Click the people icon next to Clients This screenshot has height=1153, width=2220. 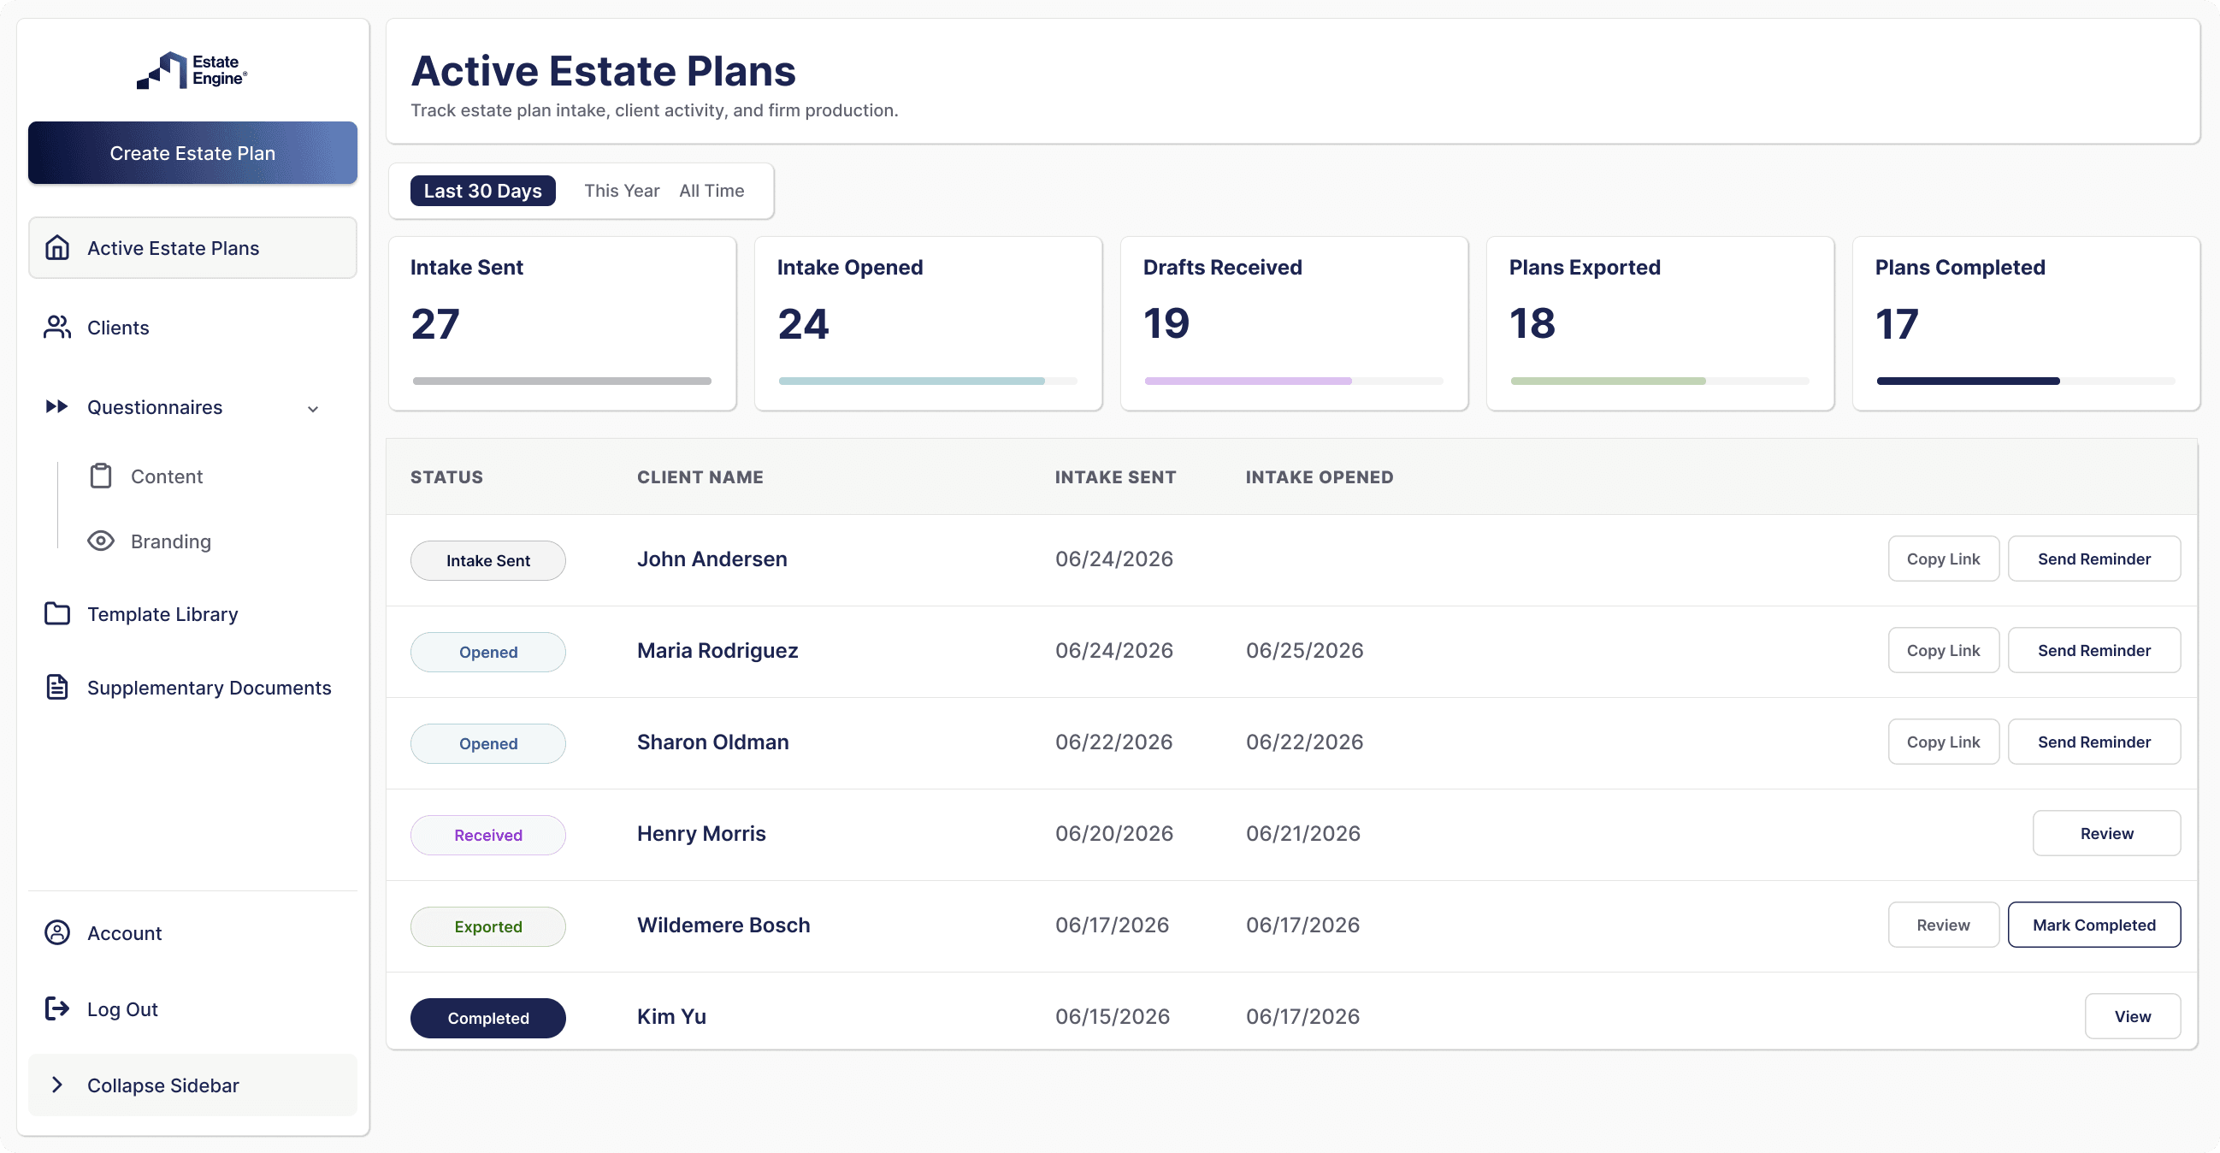click(x=57, y=328)
